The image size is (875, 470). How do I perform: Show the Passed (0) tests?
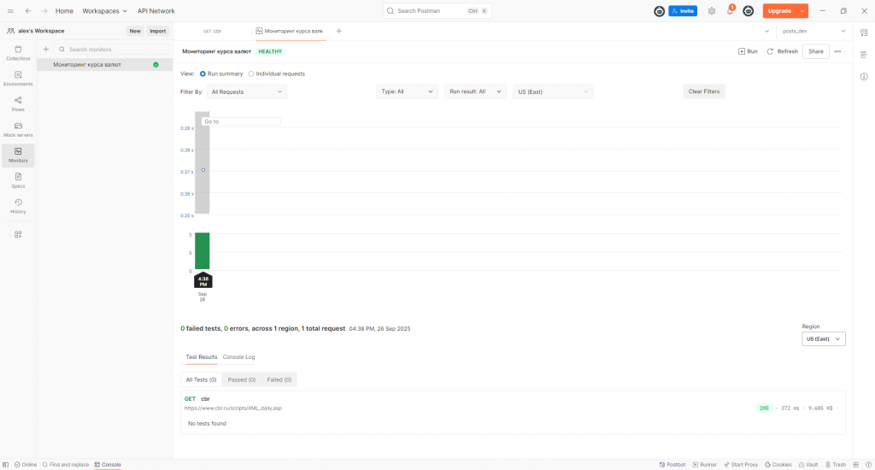point(242,379)
